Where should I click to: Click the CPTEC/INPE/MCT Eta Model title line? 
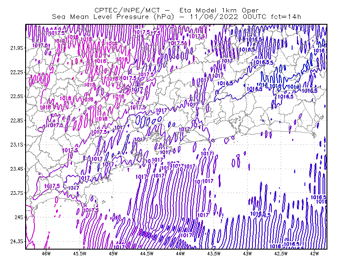tap(176, 10)
